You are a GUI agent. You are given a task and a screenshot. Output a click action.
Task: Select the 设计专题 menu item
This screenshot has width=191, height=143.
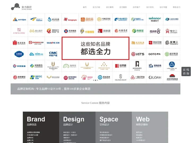point(163,7)
